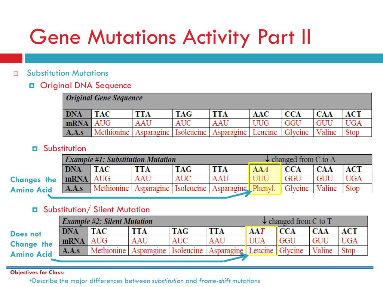Screen dimensions: 383x287
Task: Select Leucine in the Original Gene Sequence table
Action: [265, 132]
